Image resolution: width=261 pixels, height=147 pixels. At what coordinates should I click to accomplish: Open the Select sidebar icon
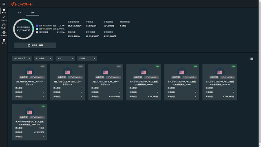(x=4, y=26)
